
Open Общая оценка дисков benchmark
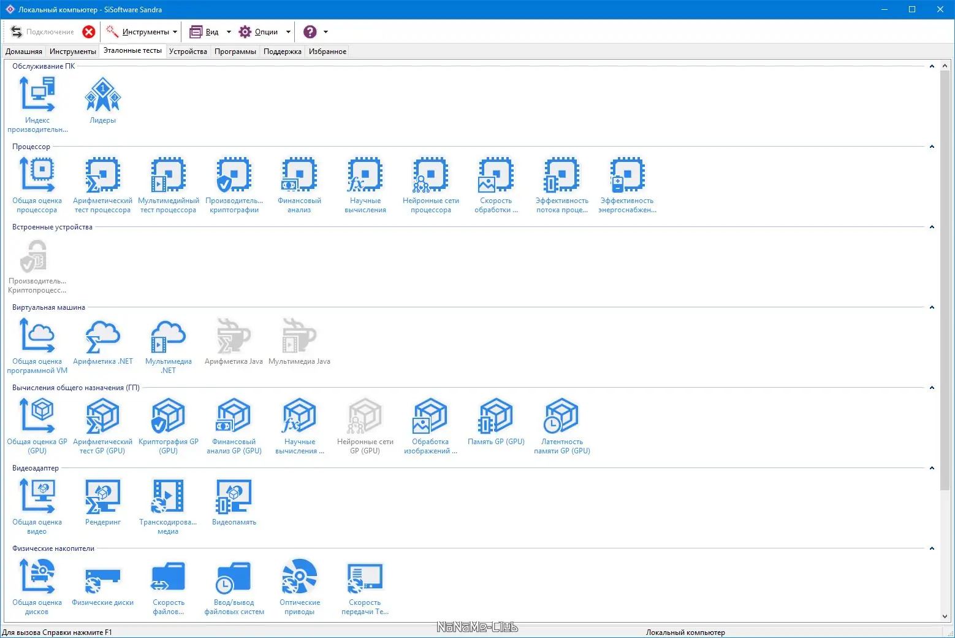(37, 586)
